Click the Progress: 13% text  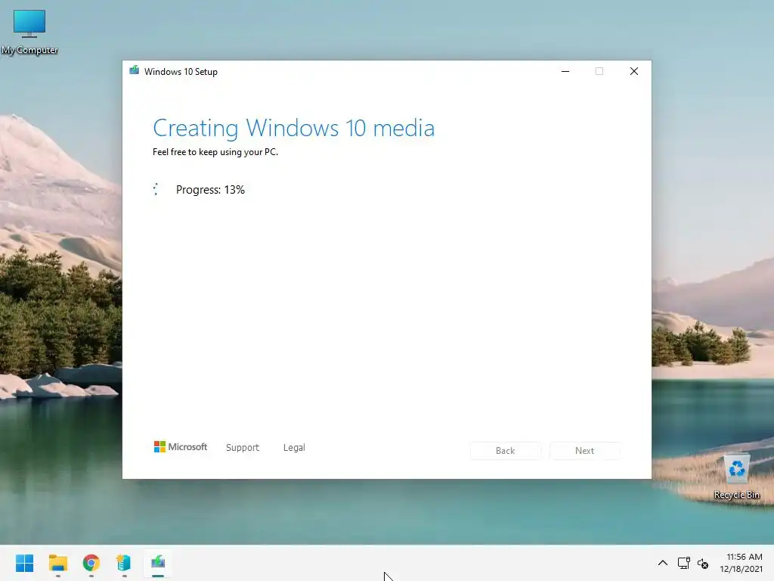(210, 190)
